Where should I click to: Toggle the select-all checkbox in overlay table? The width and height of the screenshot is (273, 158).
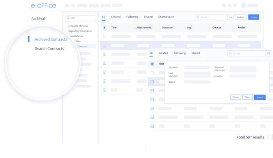[x=152, y=64]
